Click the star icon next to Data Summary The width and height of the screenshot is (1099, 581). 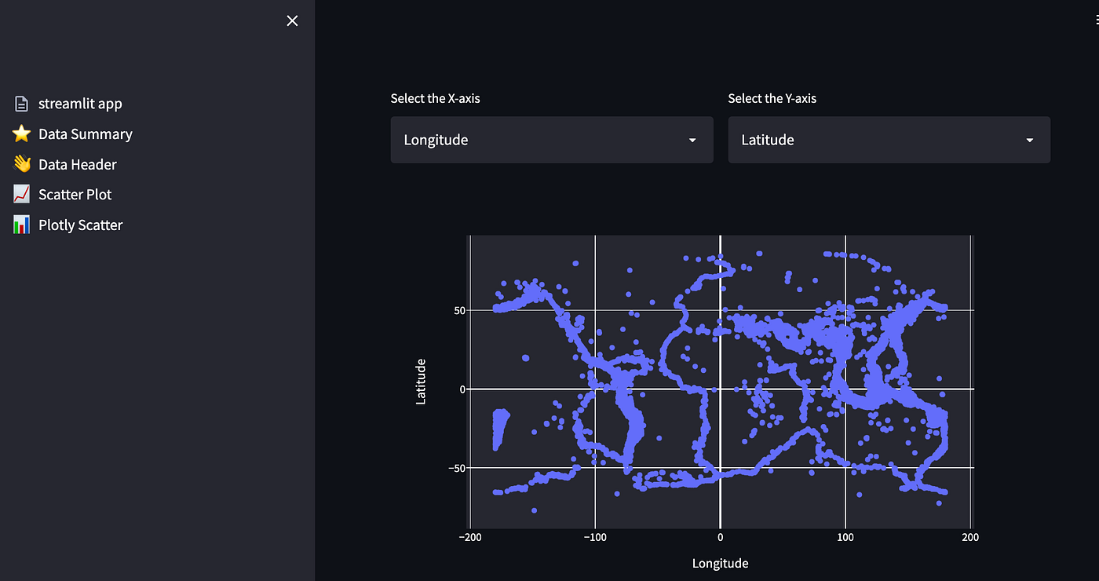20,133
